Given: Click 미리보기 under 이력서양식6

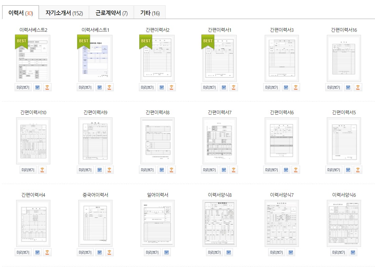Looking at the screenshot, I should 339,252.
